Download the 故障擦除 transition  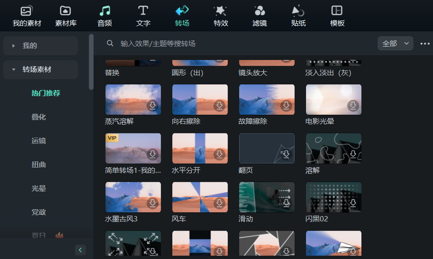pyautogui.click(x=286, y=106)
